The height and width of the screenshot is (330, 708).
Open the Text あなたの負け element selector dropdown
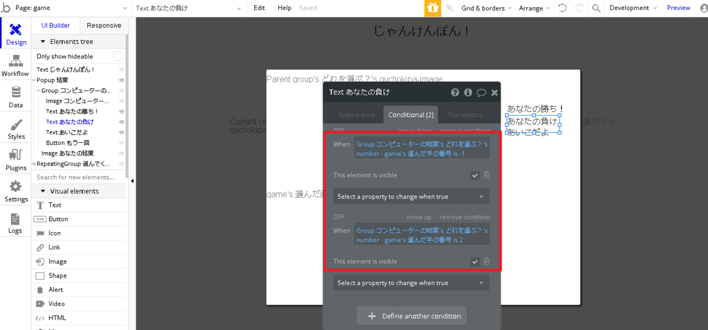[189, 8]
